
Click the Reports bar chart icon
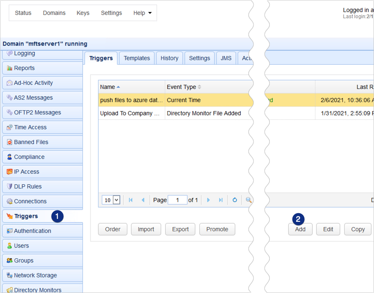pyautogui.click(x=9, y=68)
